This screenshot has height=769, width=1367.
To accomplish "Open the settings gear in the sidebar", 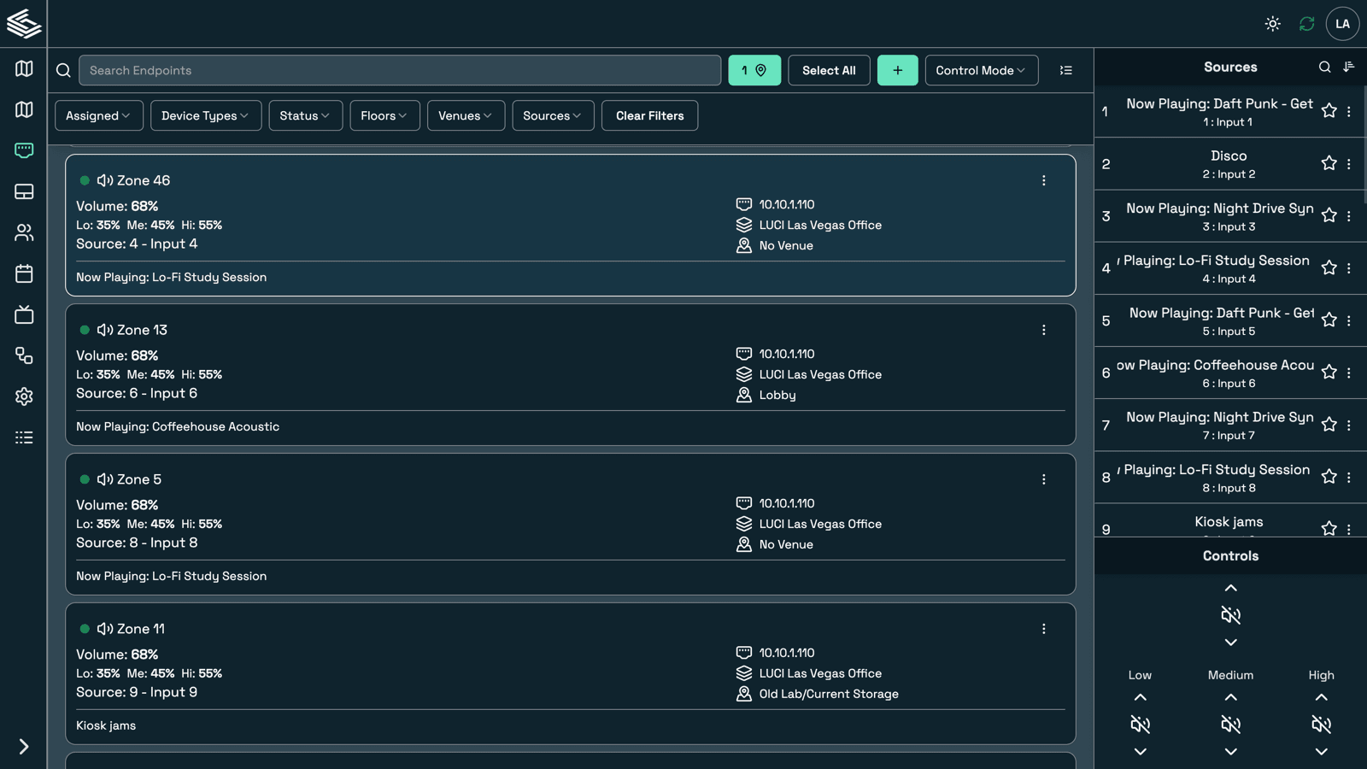I will click(24, 396).
